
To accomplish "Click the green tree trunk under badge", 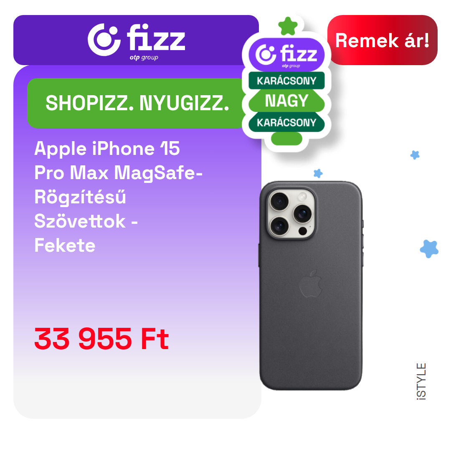I will tap(286, 139).
